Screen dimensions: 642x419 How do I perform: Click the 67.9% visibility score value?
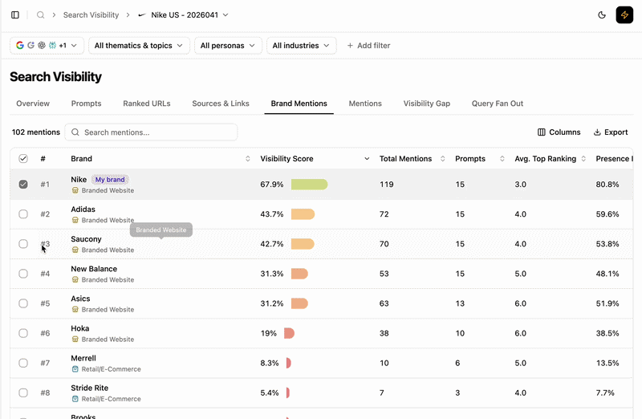[272, 185]
